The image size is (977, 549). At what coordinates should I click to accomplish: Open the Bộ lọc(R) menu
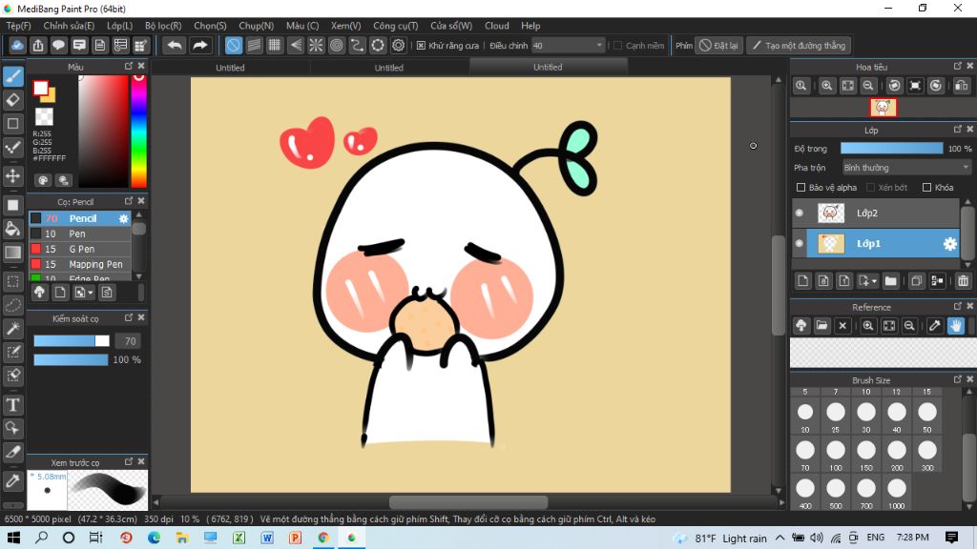tap(163, 26)
